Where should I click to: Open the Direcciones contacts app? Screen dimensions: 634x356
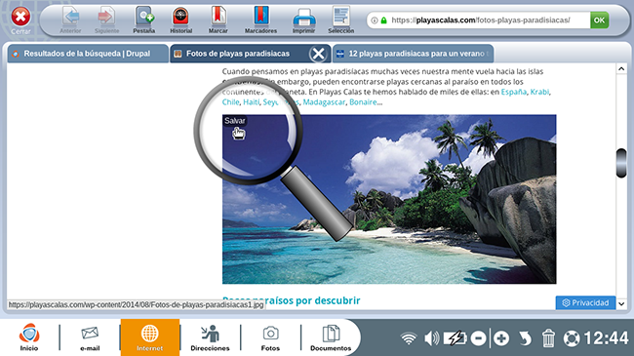tap(210, 337)
